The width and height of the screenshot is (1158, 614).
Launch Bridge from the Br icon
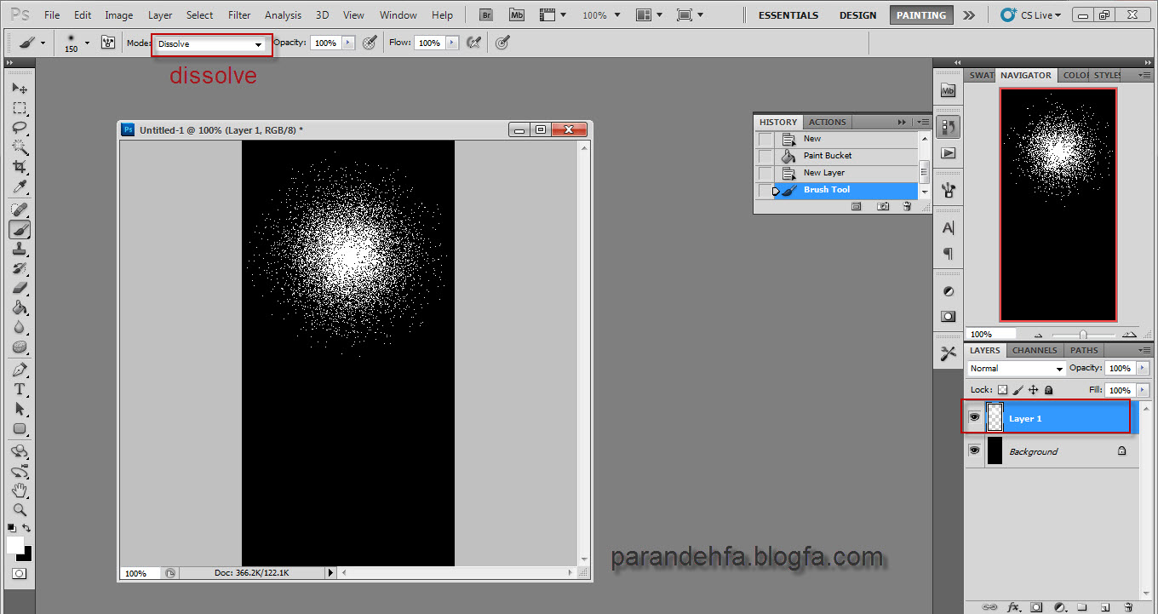click(485, 14)
